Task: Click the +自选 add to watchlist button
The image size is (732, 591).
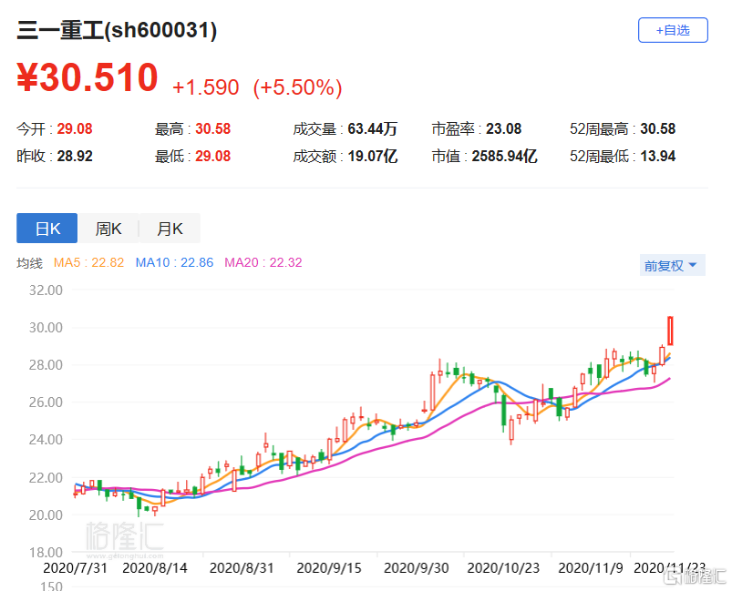Action: pyautogui.click(x=673, y=30)
